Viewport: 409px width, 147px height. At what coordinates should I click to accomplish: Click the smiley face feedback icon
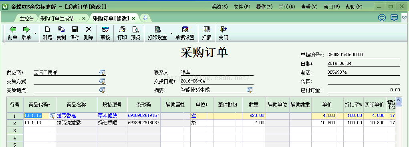point(382,18)
